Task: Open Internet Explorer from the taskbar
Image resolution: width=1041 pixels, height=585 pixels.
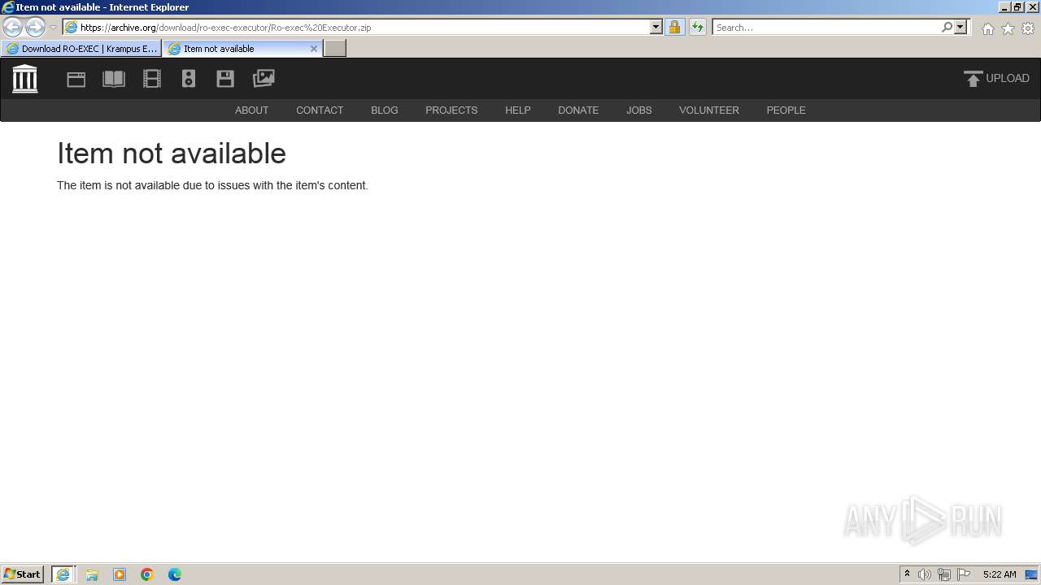Action: point(63,574)
